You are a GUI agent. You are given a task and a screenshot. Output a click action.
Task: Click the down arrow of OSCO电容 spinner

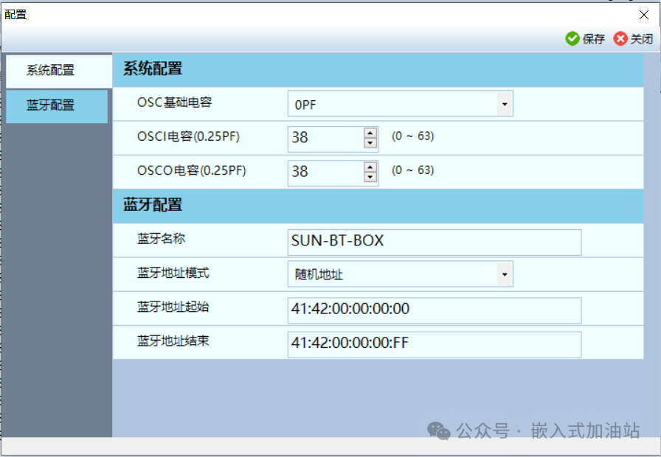coord(370,177)
